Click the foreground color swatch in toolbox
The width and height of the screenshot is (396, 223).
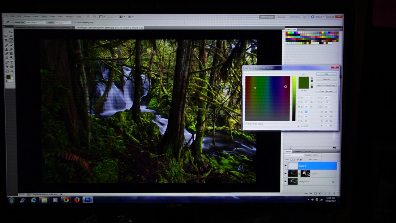tap(8, 77)
